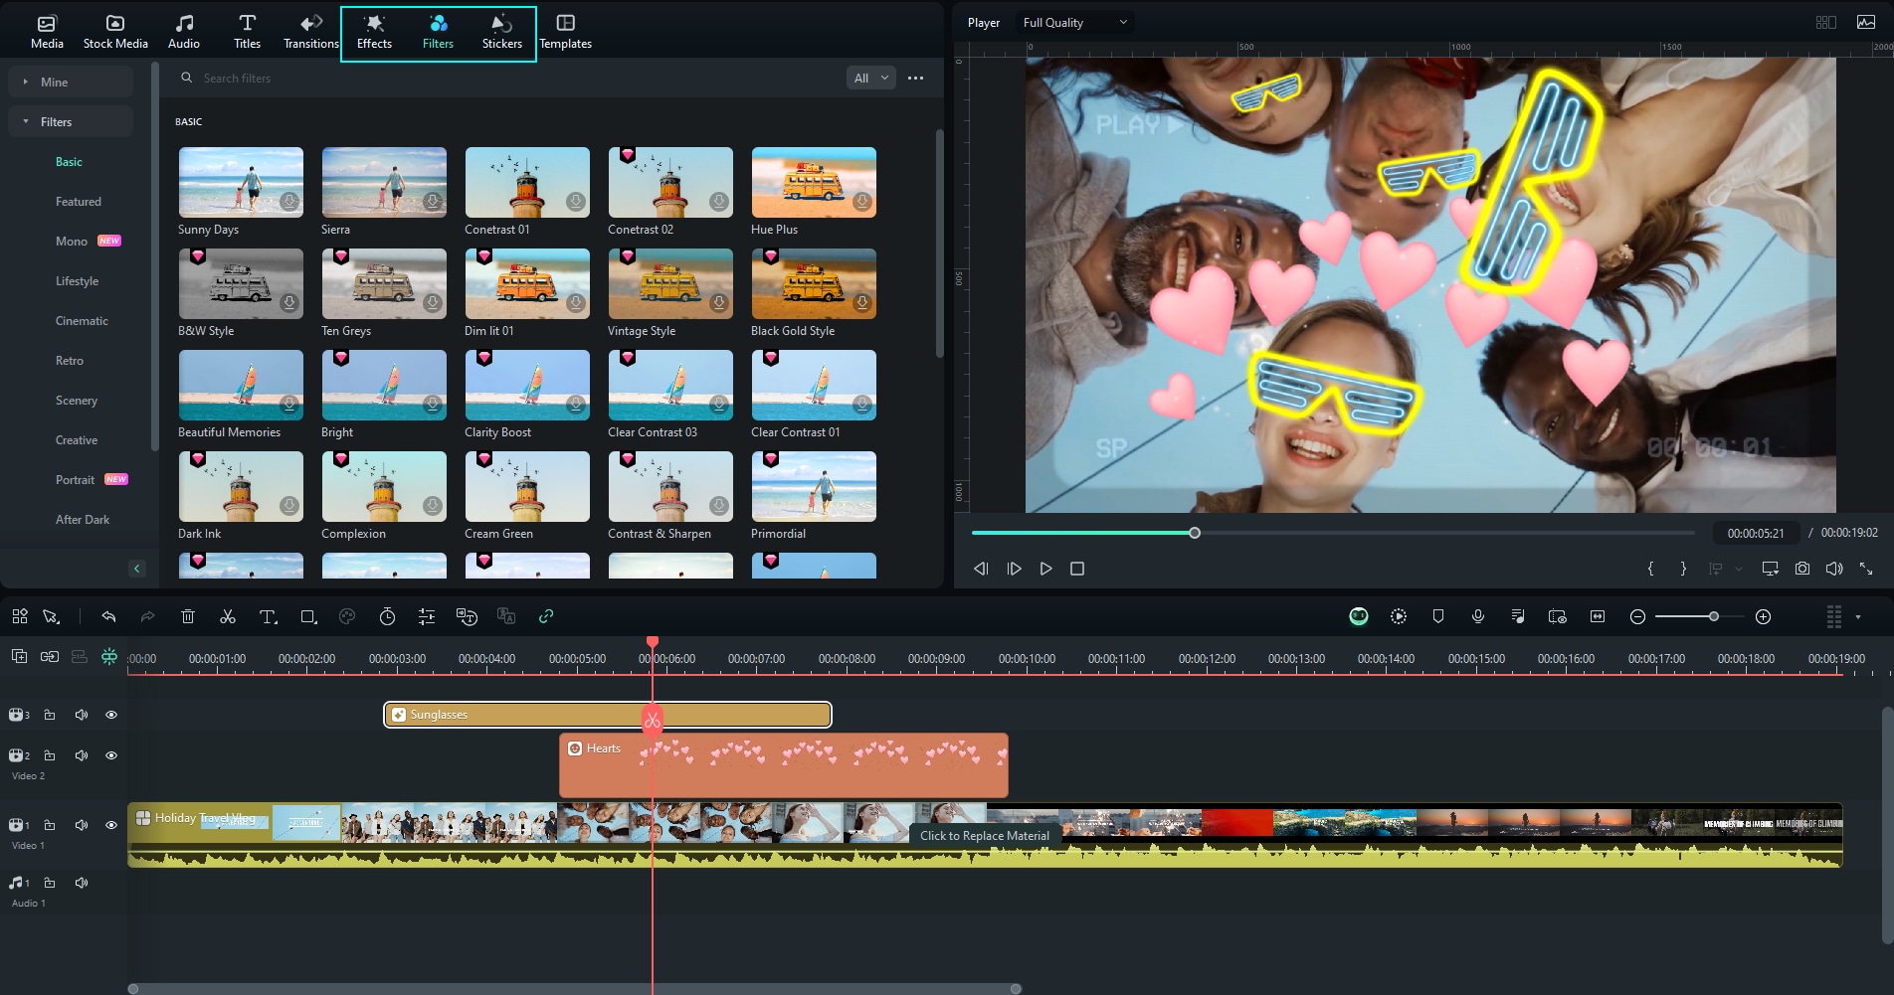Click the green link icon in toolbar
Viewport: 1894px width, 995px height.
[546, 616]
